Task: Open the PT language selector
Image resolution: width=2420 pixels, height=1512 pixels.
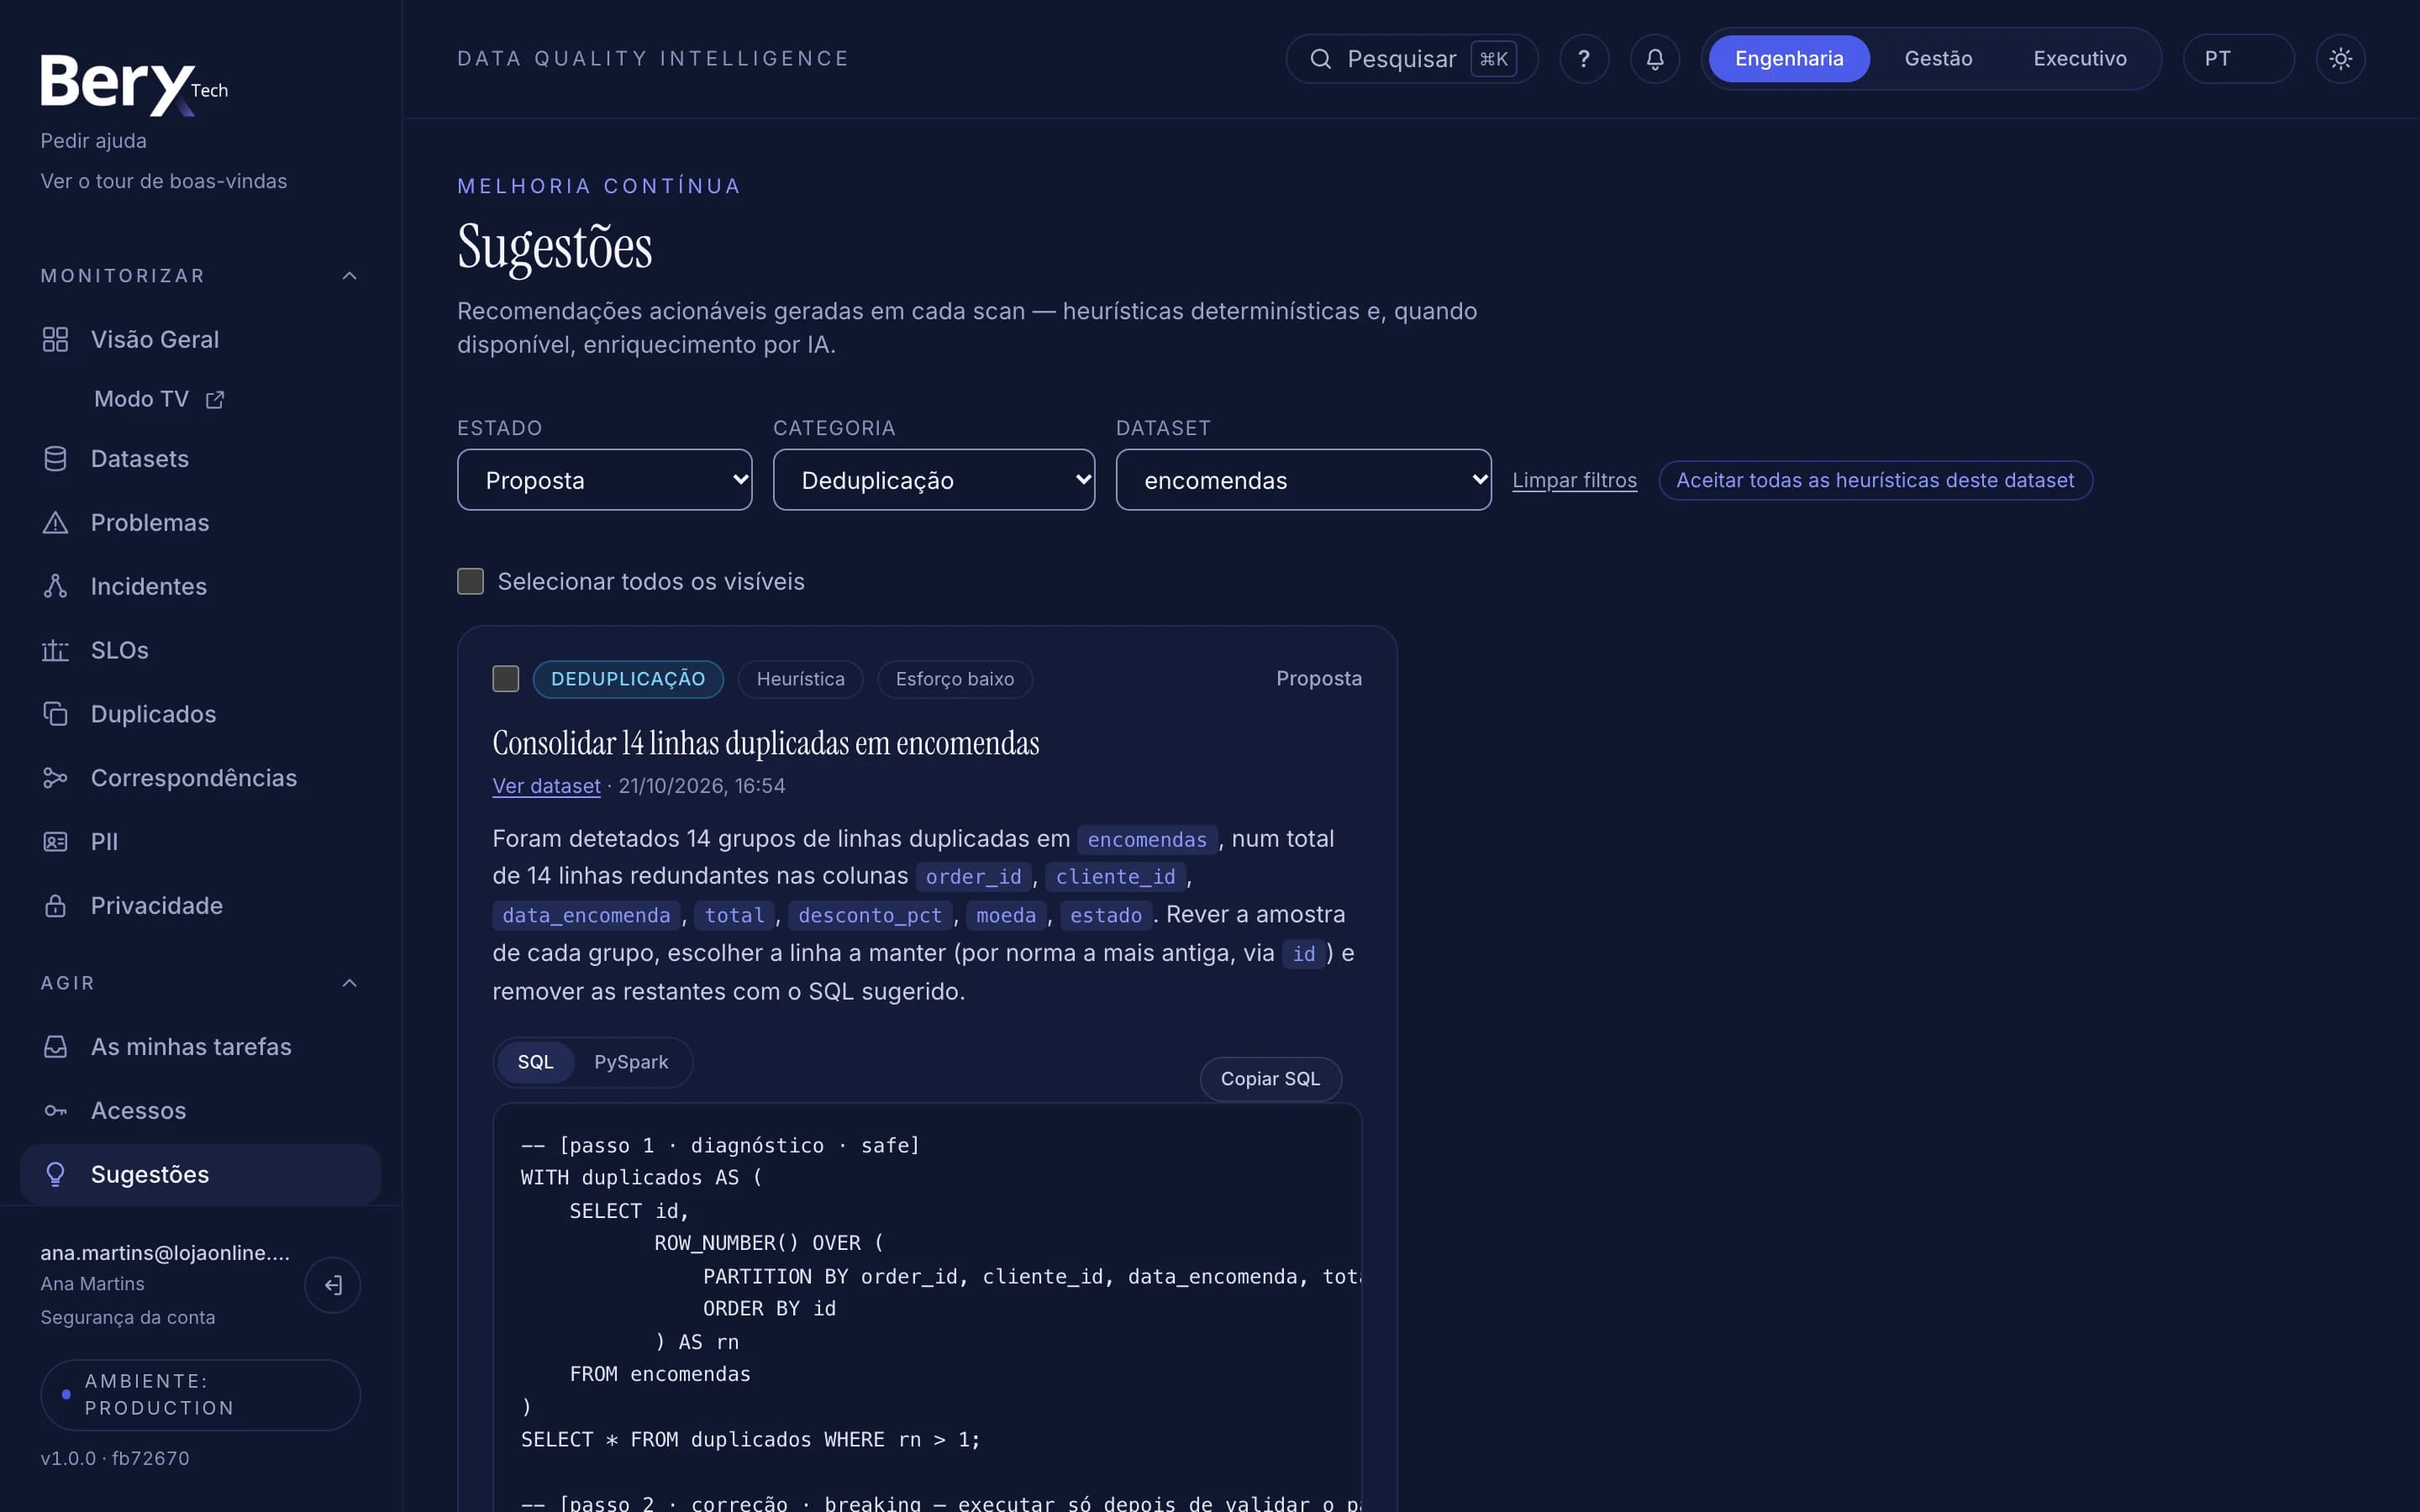Action: (x=2238, y=59)
